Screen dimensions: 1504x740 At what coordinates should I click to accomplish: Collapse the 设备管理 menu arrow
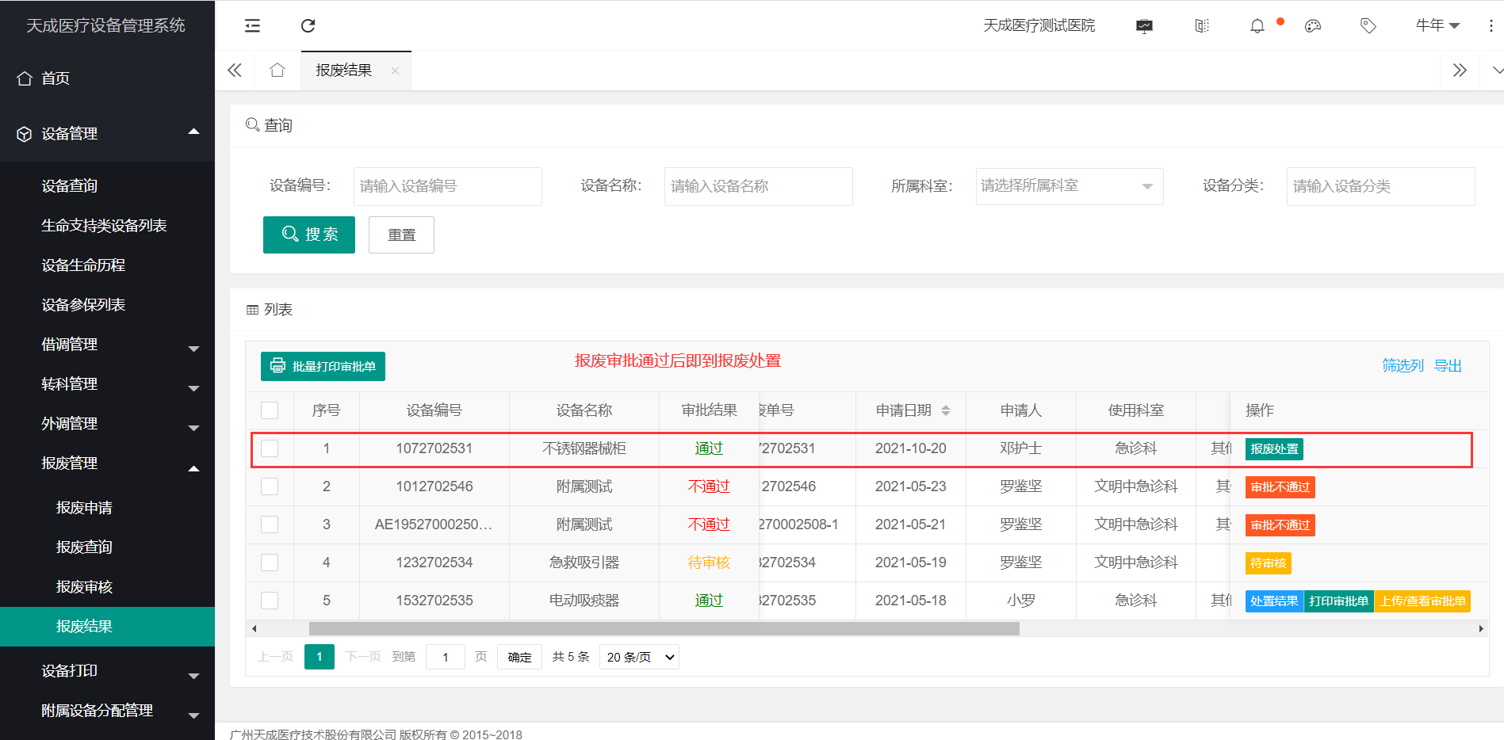[193, 132]
